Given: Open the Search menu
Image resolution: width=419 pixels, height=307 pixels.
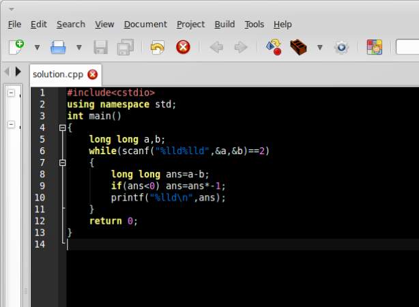Looking at the screenshot, I should pos(71,25).
